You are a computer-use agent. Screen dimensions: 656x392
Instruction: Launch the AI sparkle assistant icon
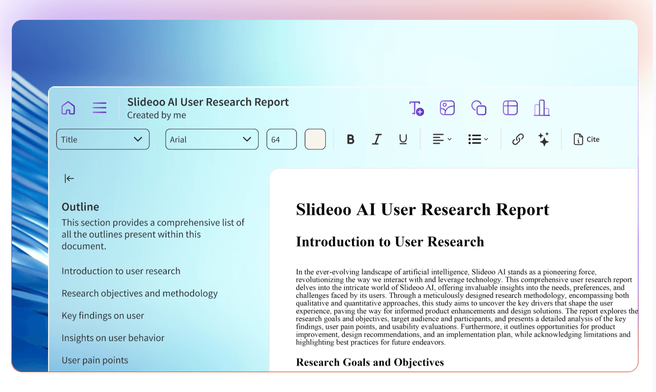[544, 139]
